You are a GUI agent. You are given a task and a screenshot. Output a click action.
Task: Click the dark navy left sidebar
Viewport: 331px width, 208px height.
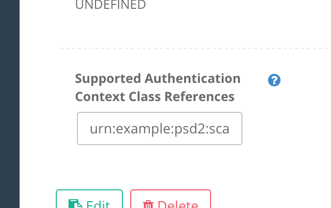(x=10, y=104)
